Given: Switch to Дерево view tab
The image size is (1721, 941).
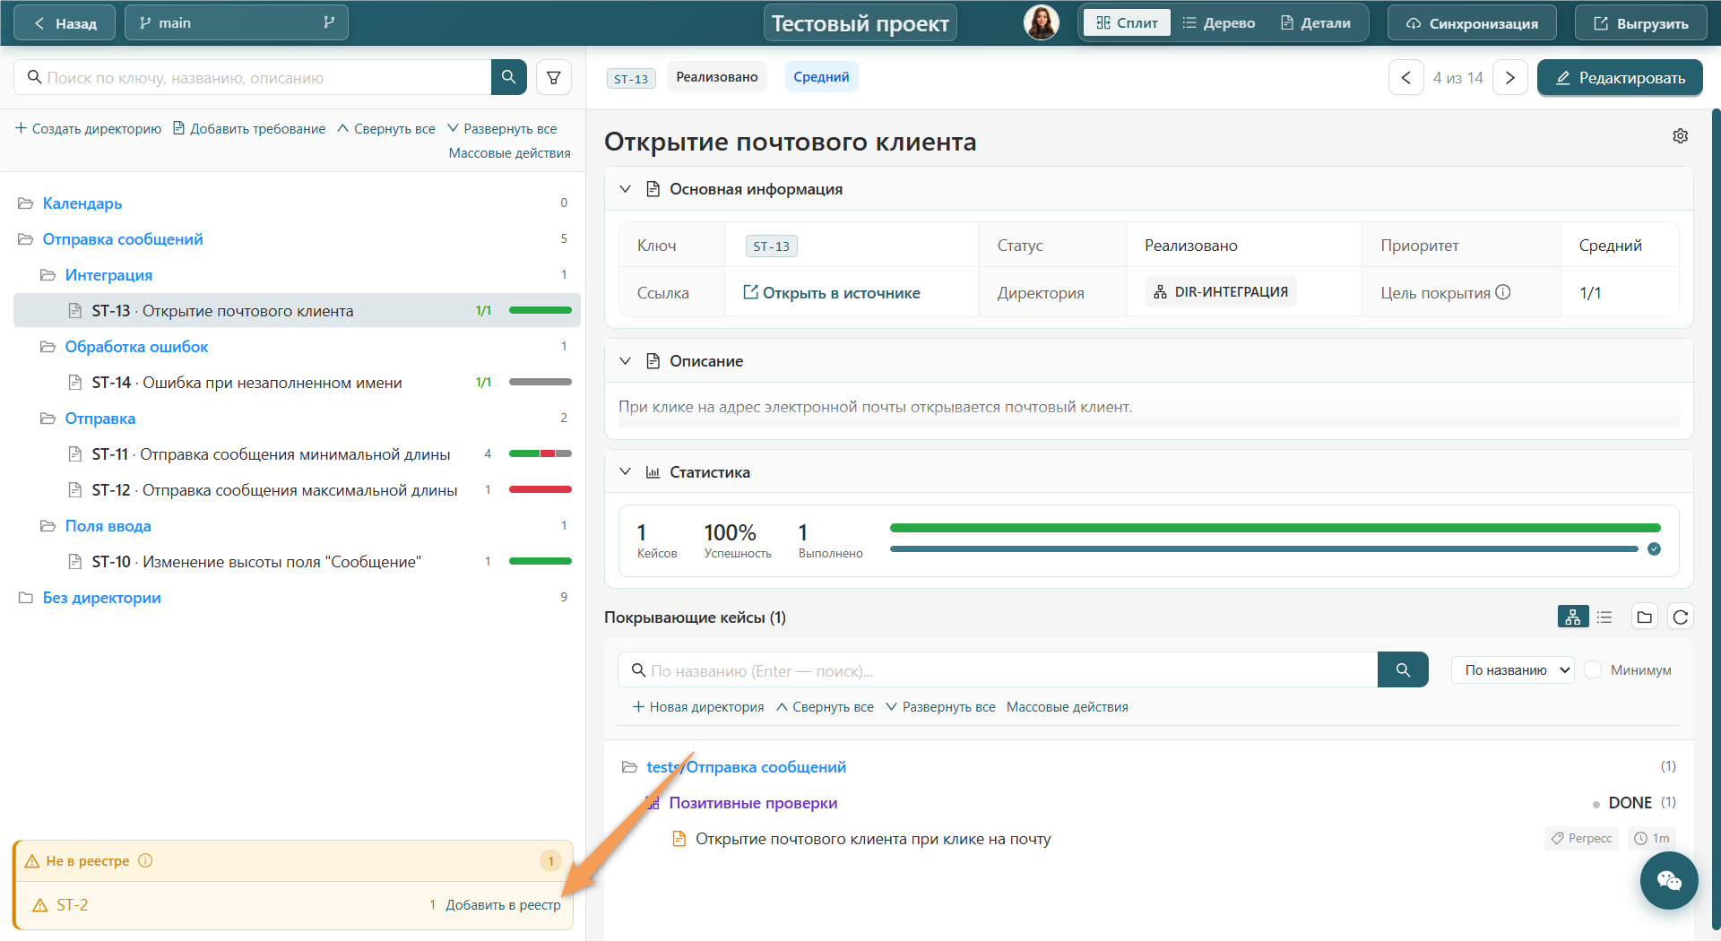Looking at the screenshot, I should pyautogui.click(x=1218, y=22).
